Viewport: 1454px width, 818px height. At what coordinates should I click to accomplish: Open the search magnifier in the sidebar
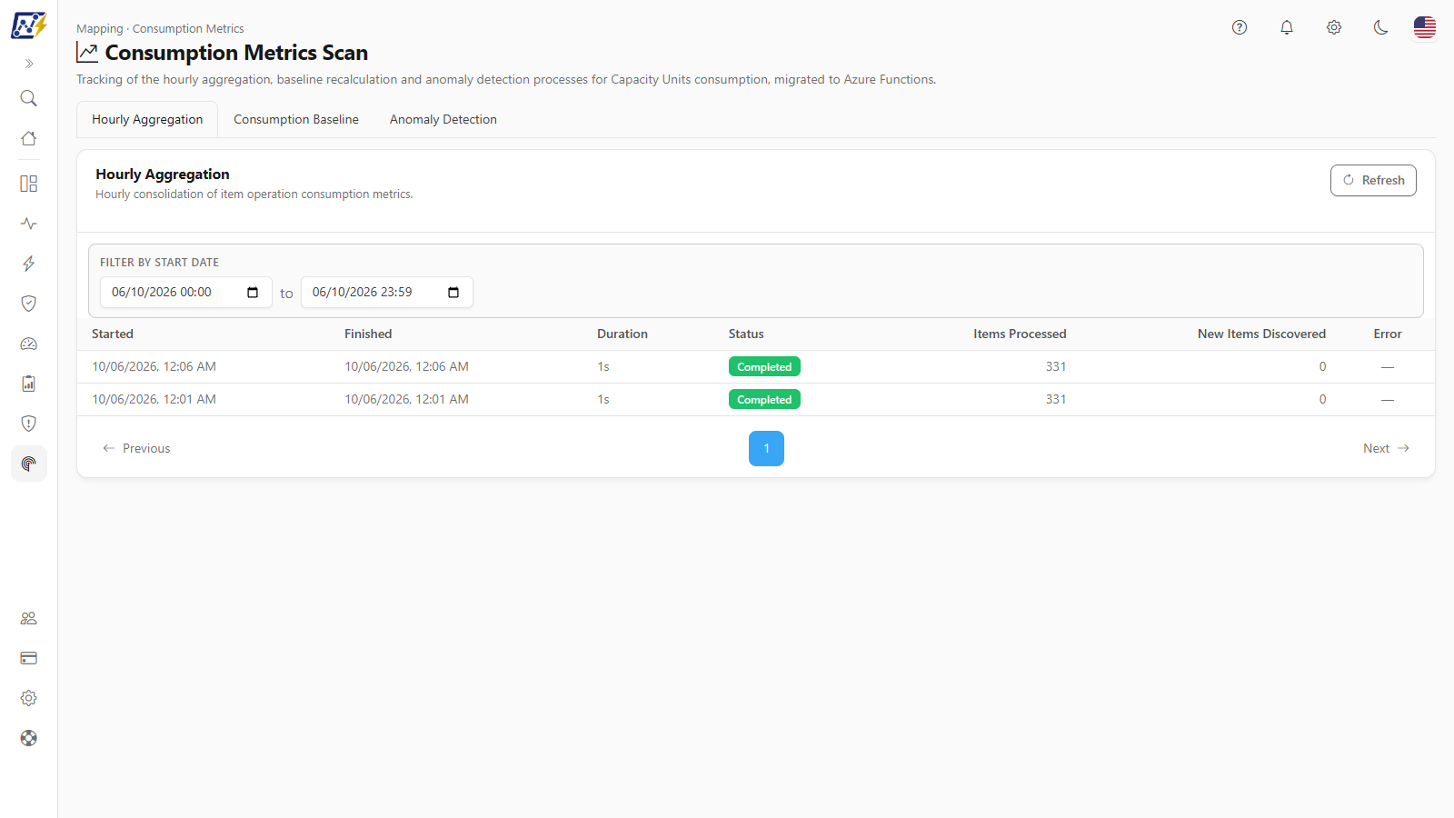[x=29, y=98]
